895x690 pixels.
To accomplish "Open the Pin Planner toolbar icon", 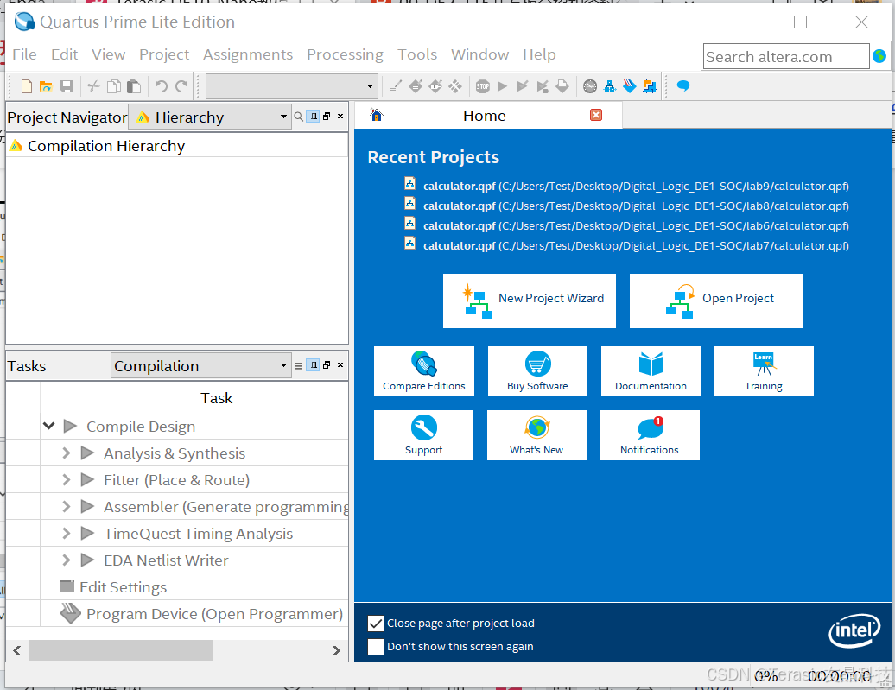I will pyautogui.click(x=435, y=86).
